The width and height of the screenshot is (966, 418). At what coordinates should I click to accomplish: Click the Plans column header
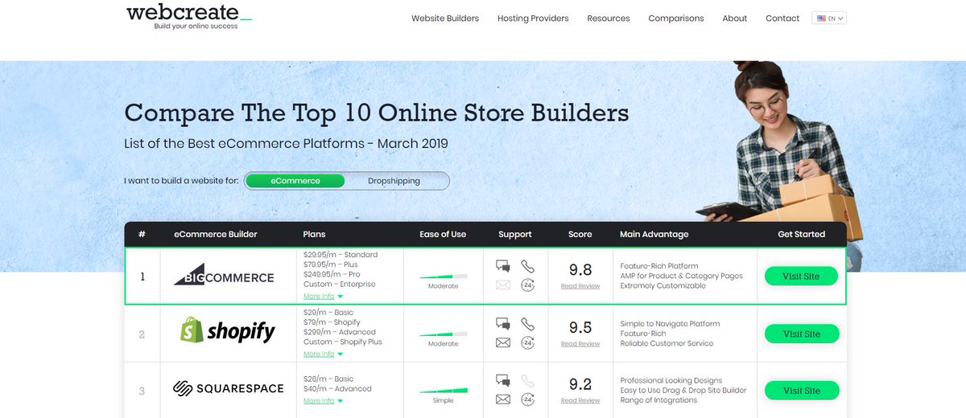(314, 235)
